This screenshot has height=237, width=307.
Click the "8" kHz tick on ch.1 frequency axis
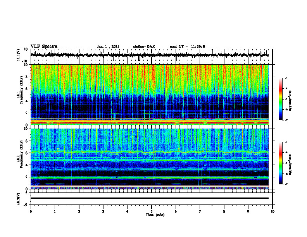pyautogui.click(x=27, y=77)
